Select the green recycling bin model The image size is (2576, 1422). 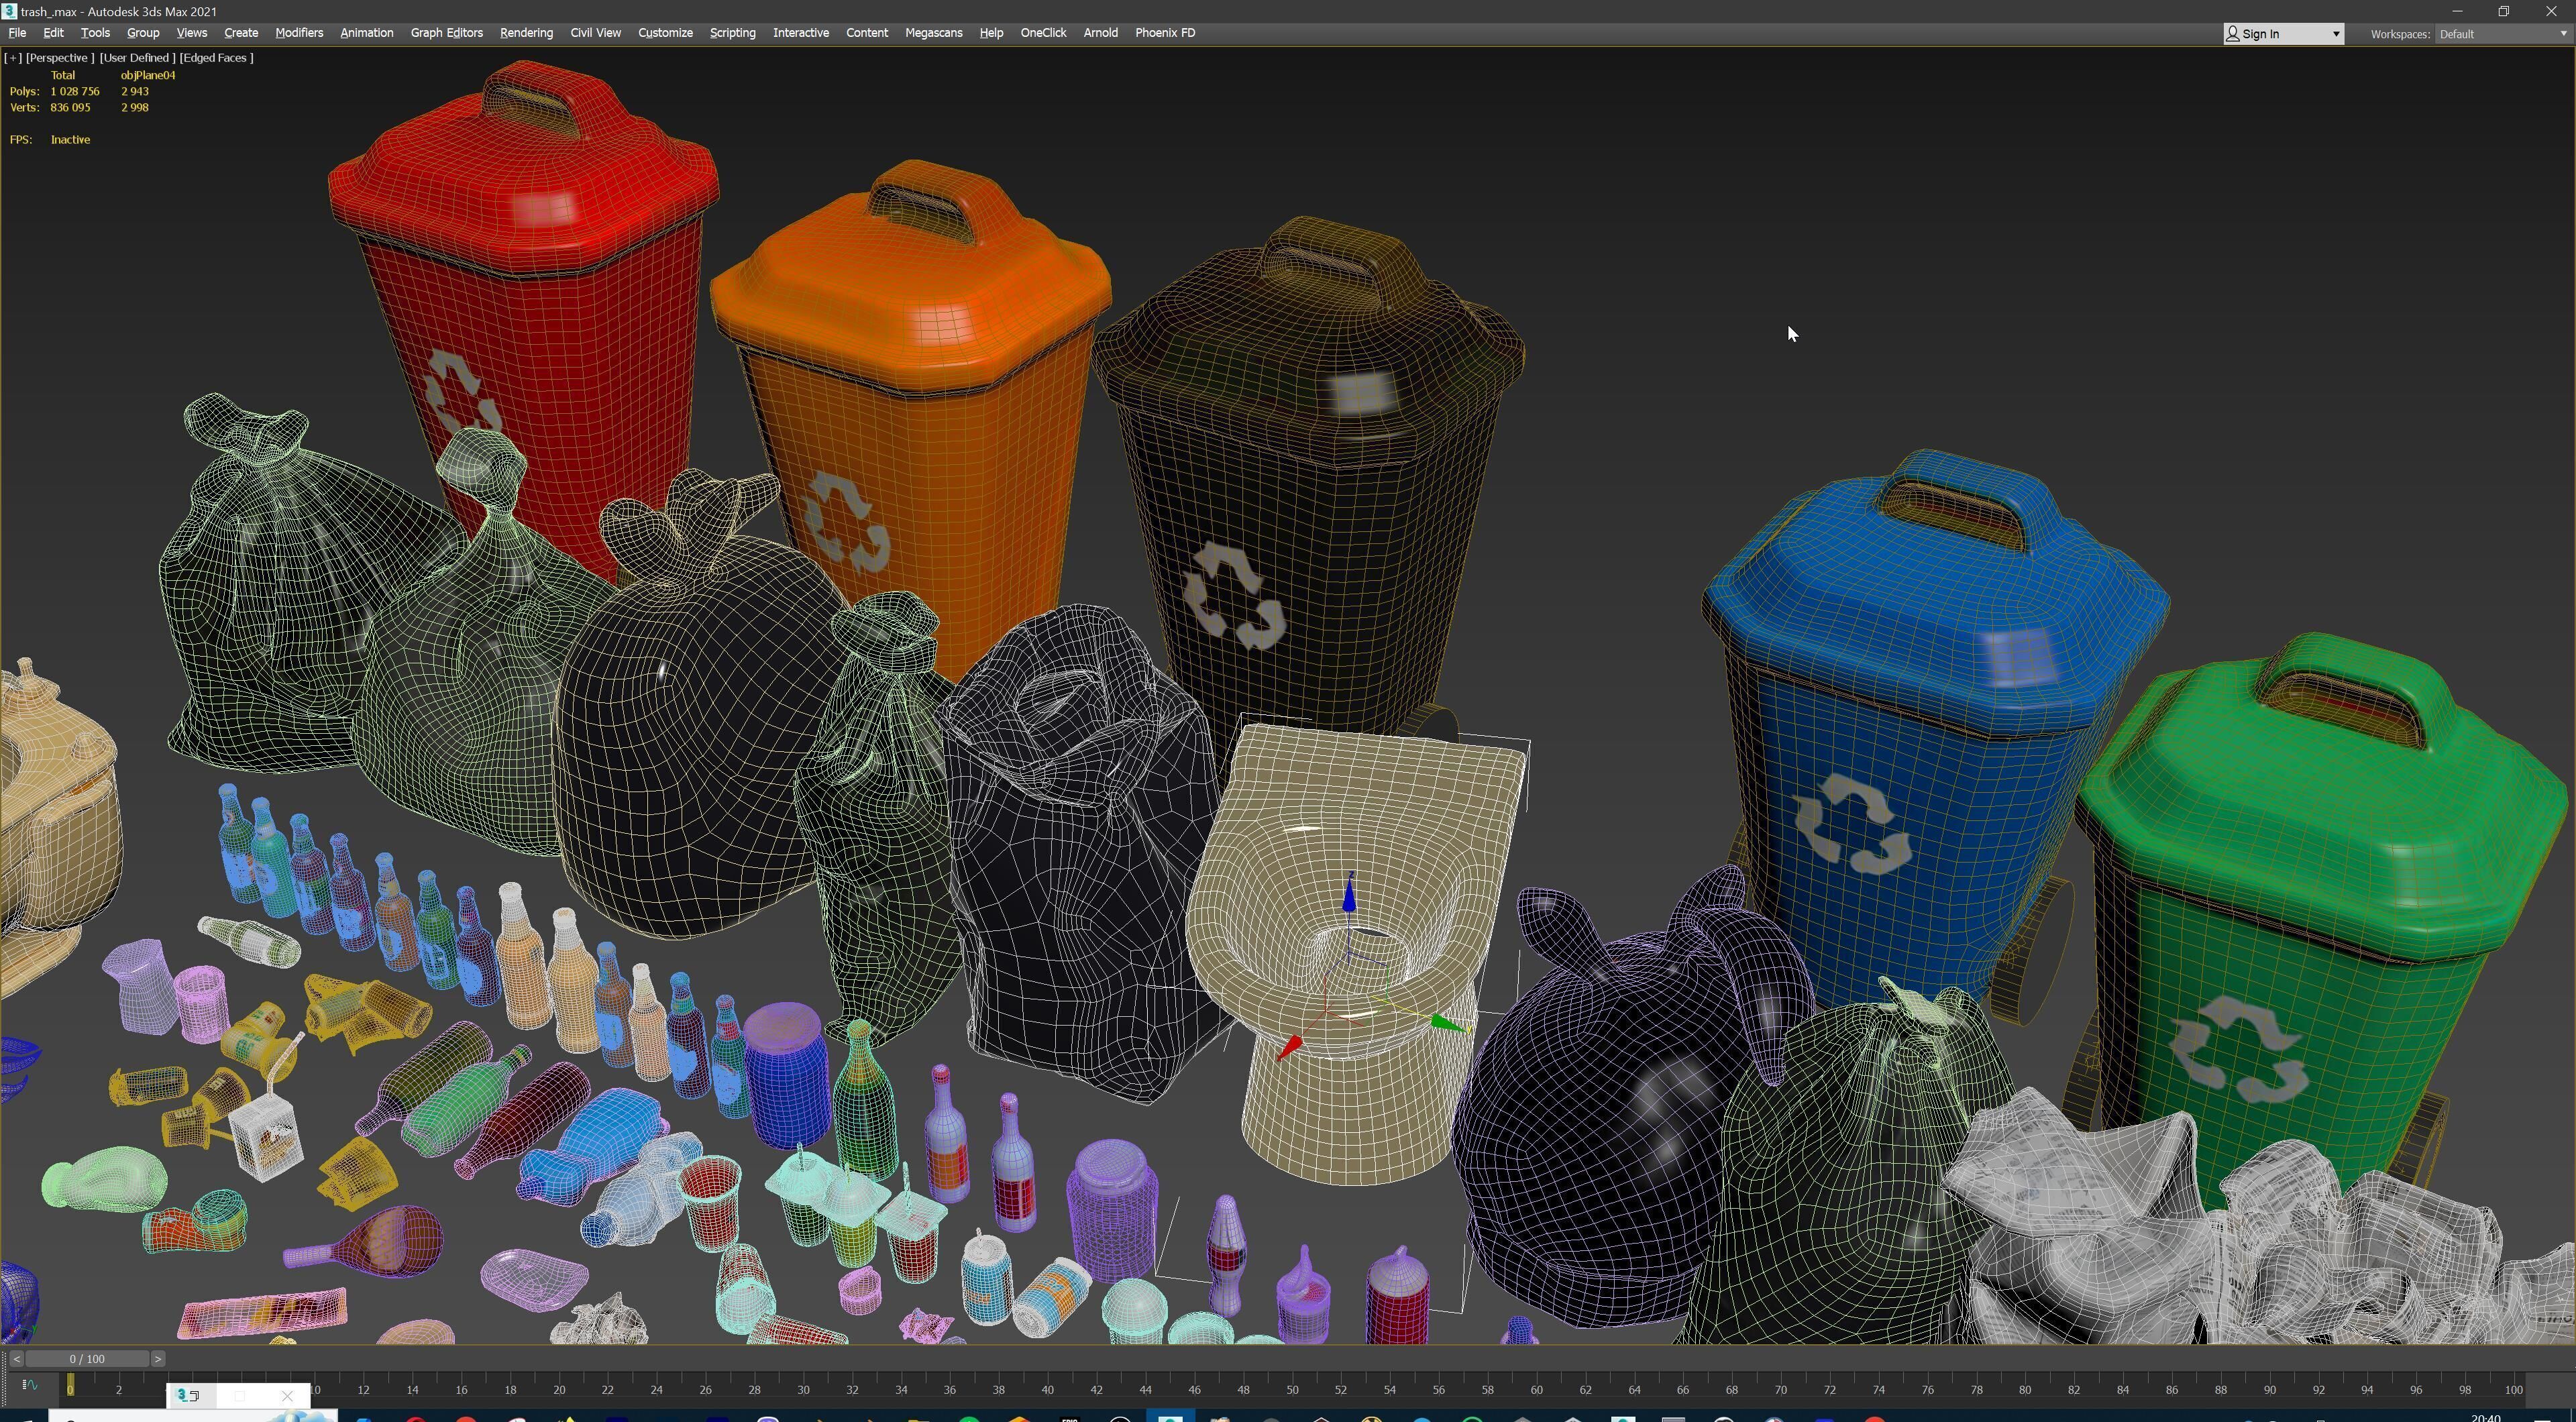tap(2320, 900)
